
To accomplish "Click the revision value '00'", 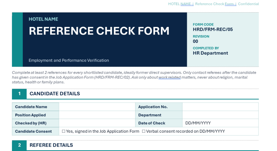I will point(195,41).
